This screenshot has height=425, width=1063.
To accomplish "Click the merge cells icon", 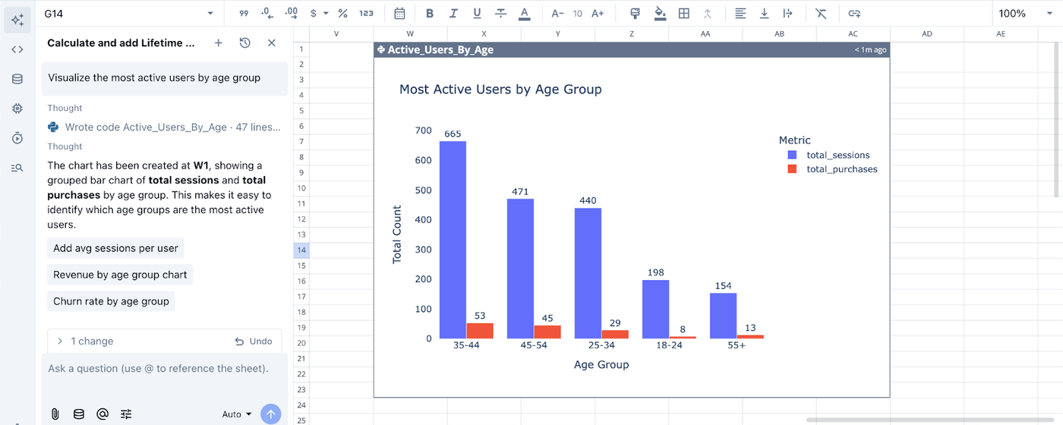I will click(x=708, y=14).
